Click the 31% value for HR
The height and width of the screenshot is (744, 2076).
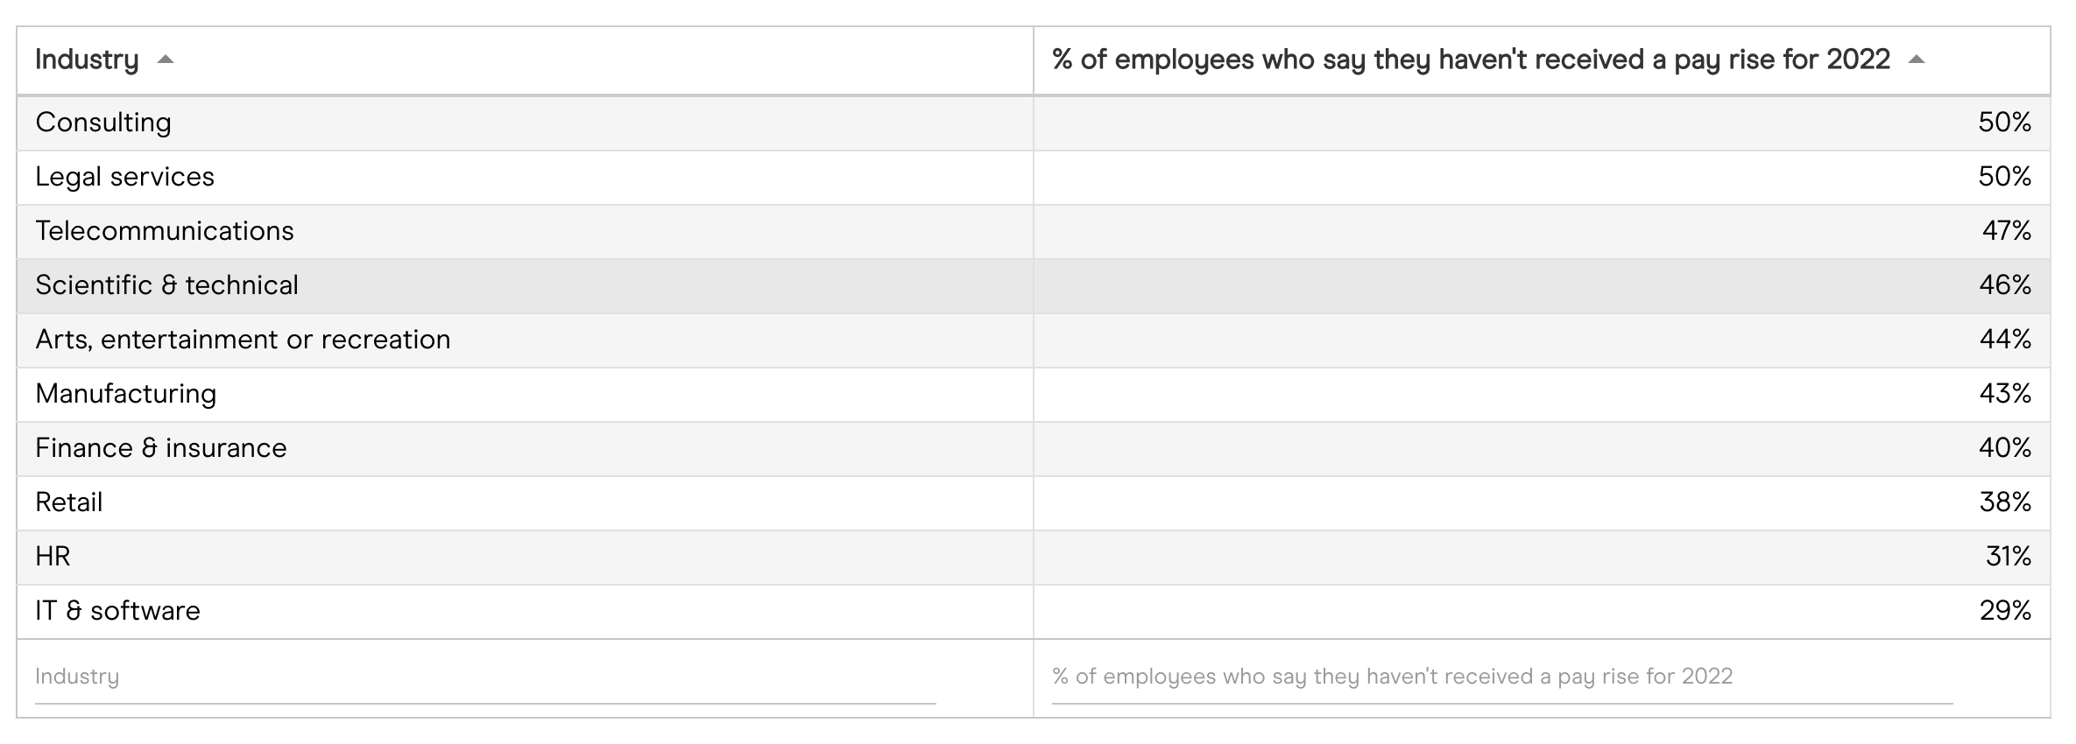(2008, 557)
